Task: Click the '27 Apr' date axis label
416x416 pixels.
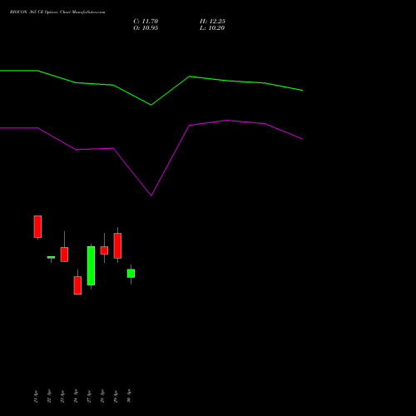Action: (x=89, y=396)
